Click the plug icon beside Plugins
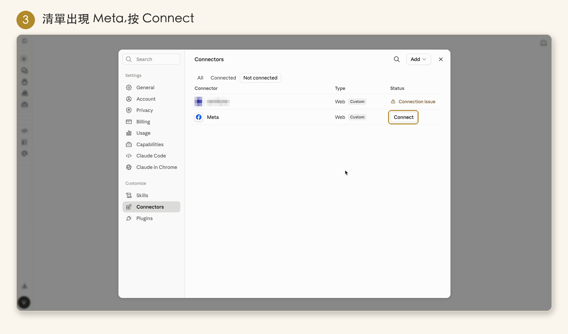 click(x=129, y=218)
